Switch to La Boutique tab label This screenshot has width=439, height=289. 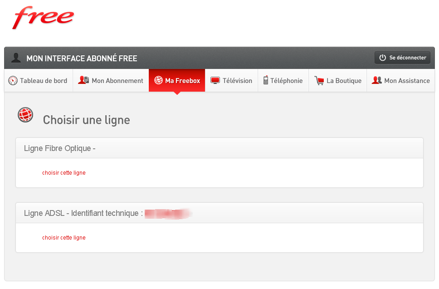pos(344,81)
